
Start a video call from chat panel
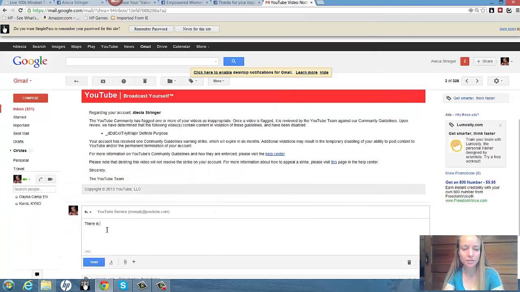[50, 179]
